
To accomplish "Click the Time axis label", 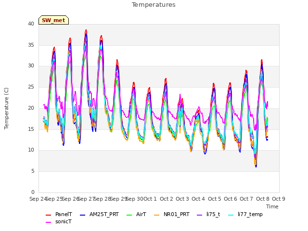I will click(272, 206).
